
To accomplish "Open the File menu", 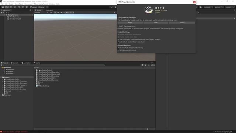I will pyautogui.click(x=2, y=4).
